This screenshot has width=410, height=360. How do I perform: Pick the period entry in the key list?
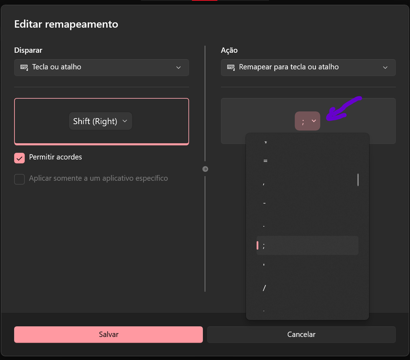pos(307,225)
